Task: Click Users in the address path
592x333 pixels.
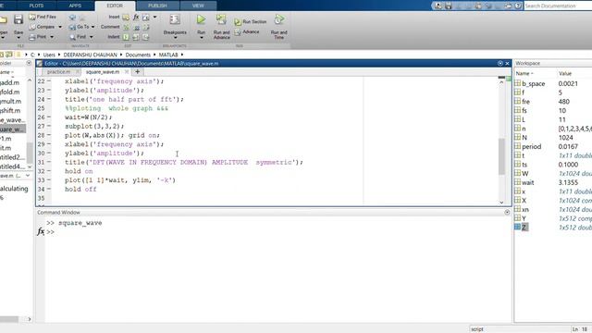Action: pos(49,55)
